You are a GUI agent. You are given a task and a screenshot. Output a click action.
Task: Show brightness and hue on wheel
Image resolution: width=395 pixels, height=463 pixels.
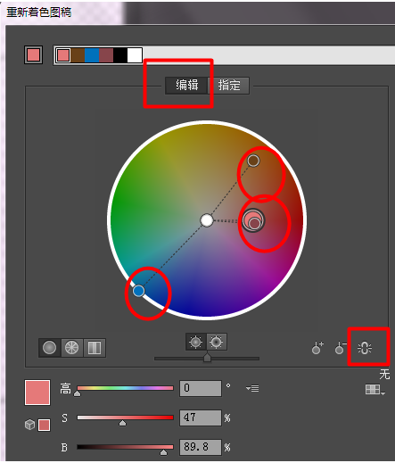(217, 342)
